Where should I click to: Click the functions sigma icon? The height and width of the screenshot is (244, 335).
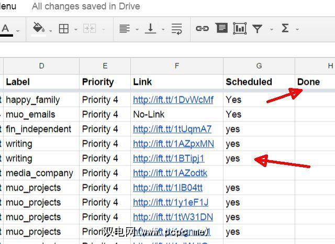tap(285, 28)
